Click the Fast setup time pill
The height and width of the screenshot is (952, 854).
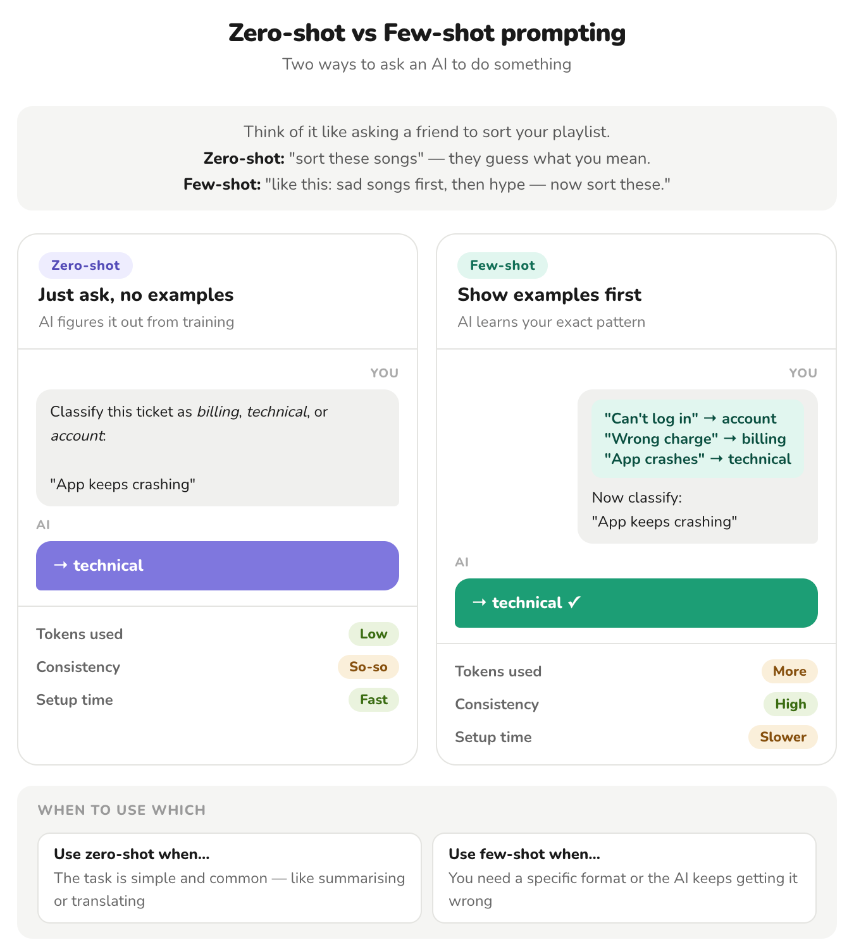click(373, 700)
